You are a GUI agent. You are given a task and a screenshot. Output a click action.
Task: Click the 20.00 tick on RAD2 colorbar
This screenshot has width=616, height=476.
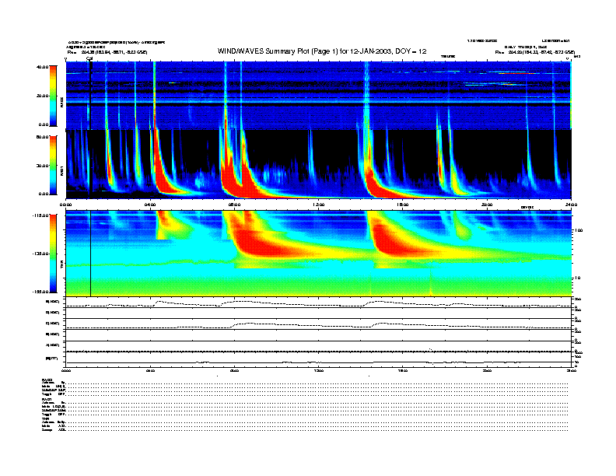(x=42, y=96)
